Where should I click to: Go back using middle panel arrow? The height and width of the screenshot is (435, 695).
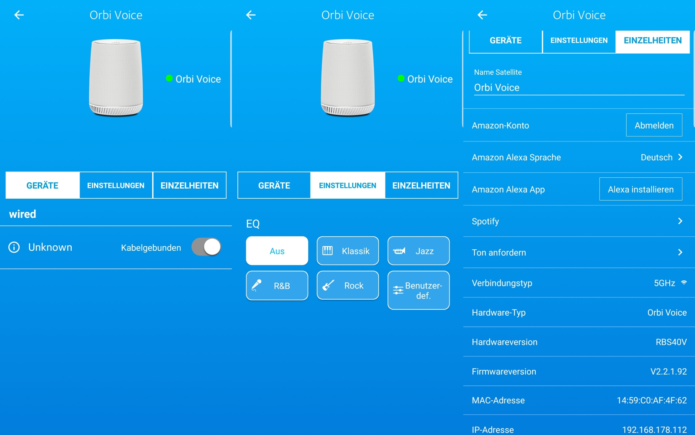coord(250,15)
